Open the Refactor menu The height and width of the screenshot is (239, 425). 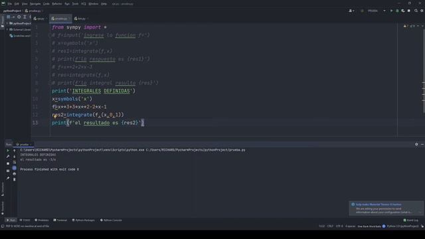(57, 4)
